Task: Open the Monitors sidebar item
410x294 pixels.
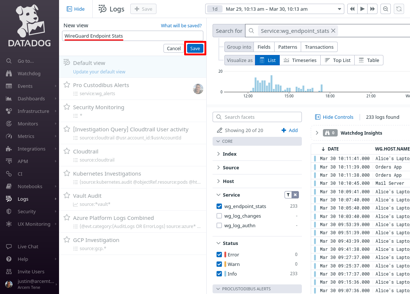Action: coord(28,124)
